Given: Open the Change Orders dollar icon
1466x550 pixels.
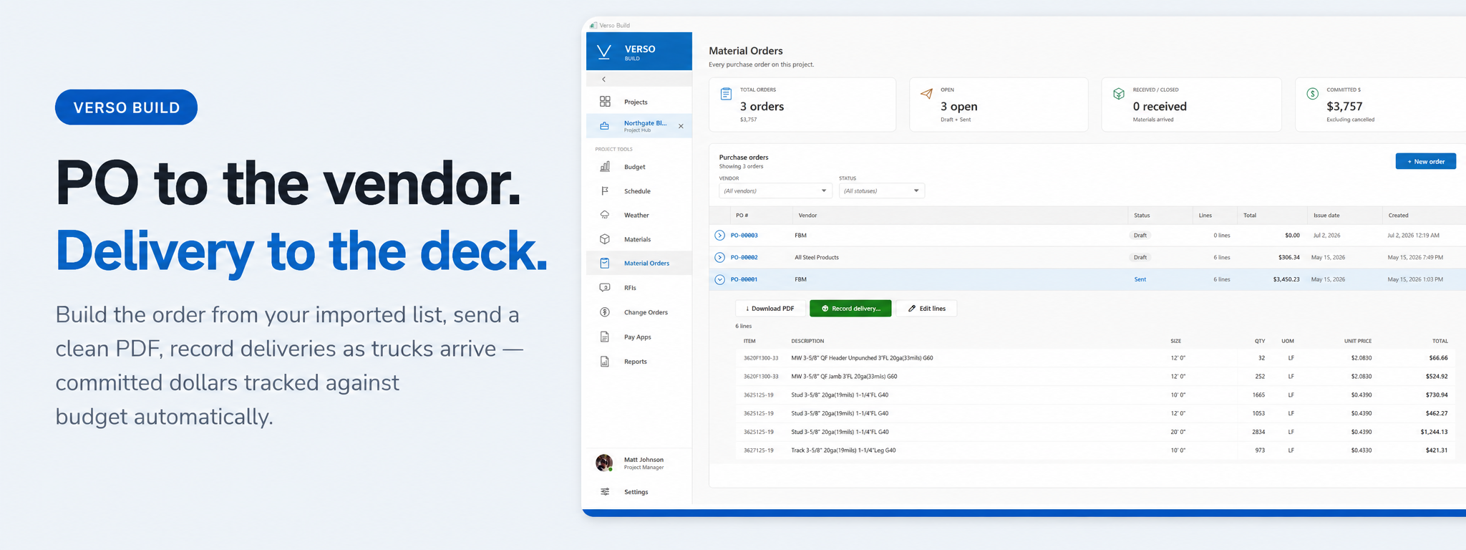Looking at the screenshot, I should click(605, 312).
